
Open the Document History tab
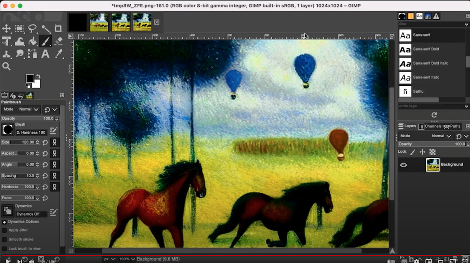(x=428, y=16)
